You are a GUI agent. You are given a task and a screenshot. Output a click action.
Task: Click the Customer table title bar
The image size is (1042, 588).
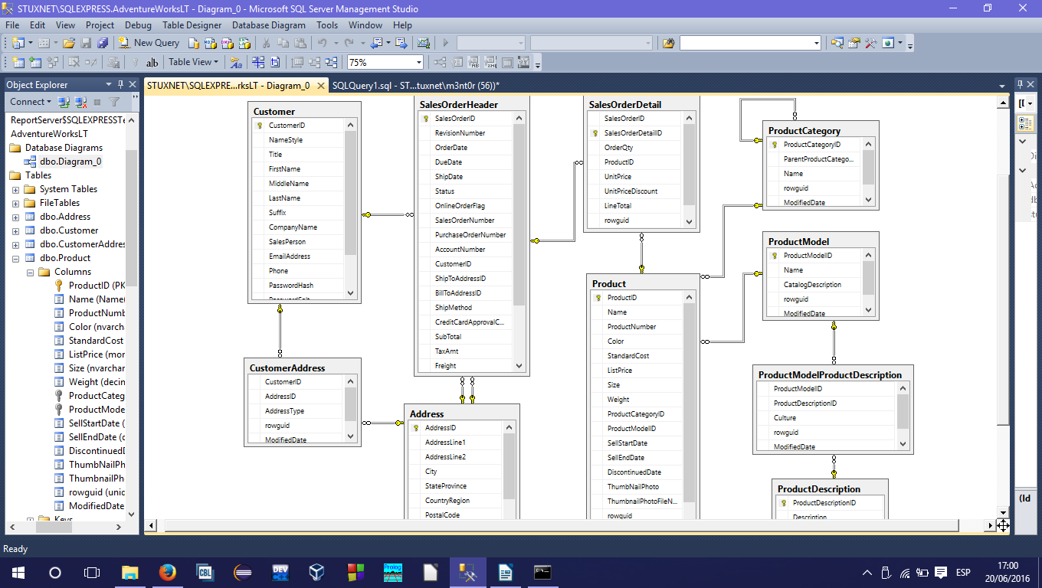tap(304, 112)
